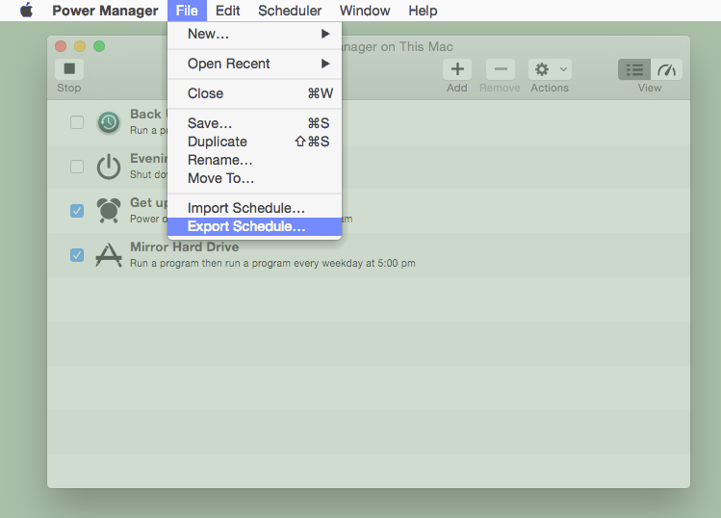Minimize the window with yellow button

tap(80, 46)
